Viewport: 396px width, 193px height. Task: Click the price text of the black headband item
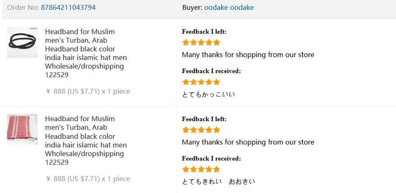click(x=88, y=91)
